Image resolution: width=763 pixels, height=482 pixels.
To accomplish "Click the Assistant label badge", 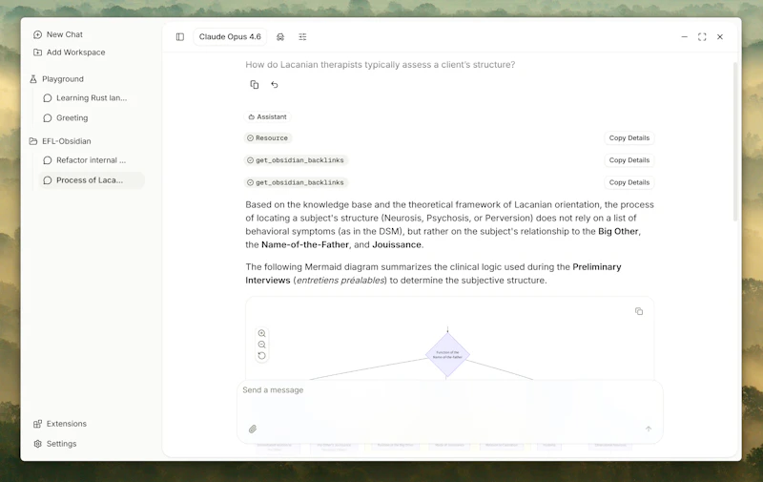I will click(x=267, y=116).
